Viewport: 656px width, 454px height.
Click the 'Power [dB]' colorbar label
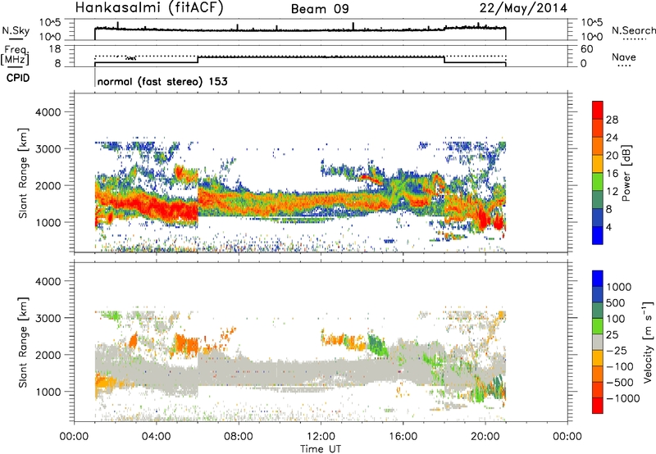point(626,173)
